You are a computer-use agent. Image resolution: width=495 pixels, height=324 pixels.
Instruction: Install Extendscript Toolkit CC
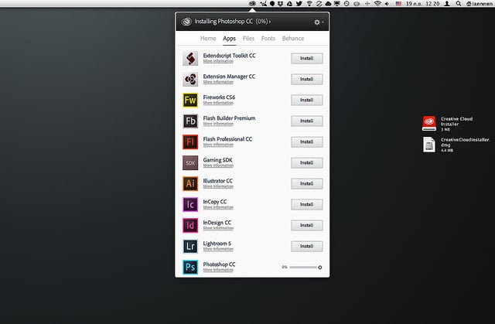(x=307, y=58)
